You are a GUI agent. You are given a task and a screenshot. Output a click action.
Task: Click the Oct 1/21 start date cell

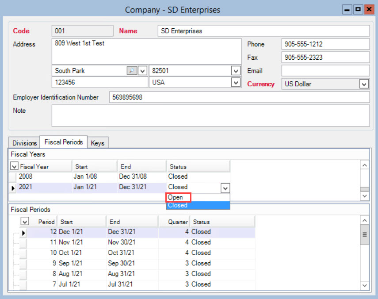(x=82, y=253)
